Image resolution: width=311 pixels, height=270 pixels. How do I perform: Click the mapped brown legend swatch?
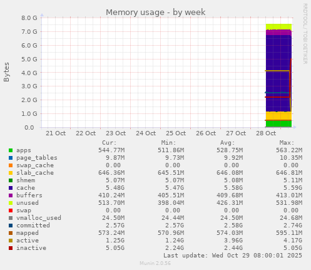point(11,233)
